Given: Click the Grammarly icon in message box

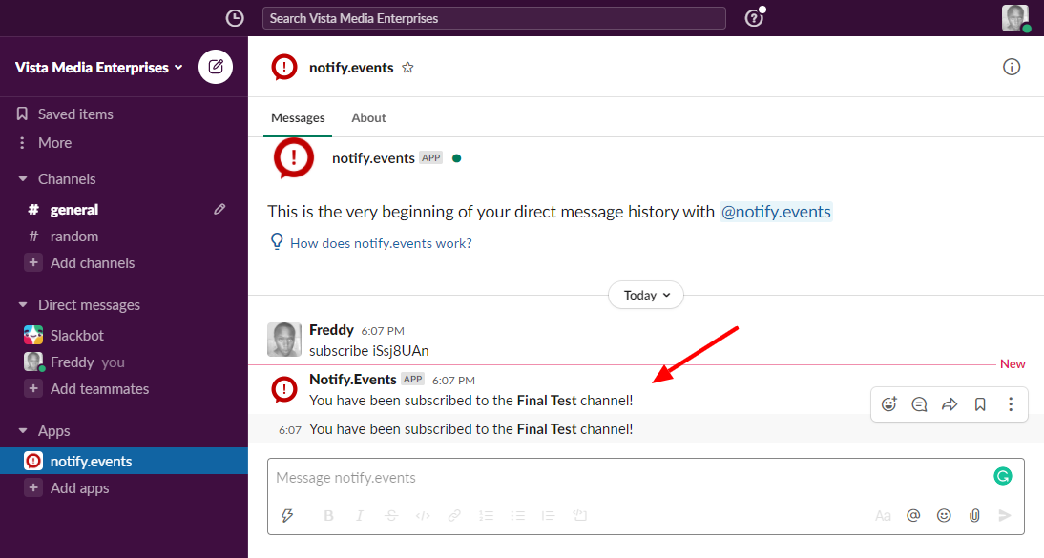Looking at the screenshot, I should pos(1003,476).
